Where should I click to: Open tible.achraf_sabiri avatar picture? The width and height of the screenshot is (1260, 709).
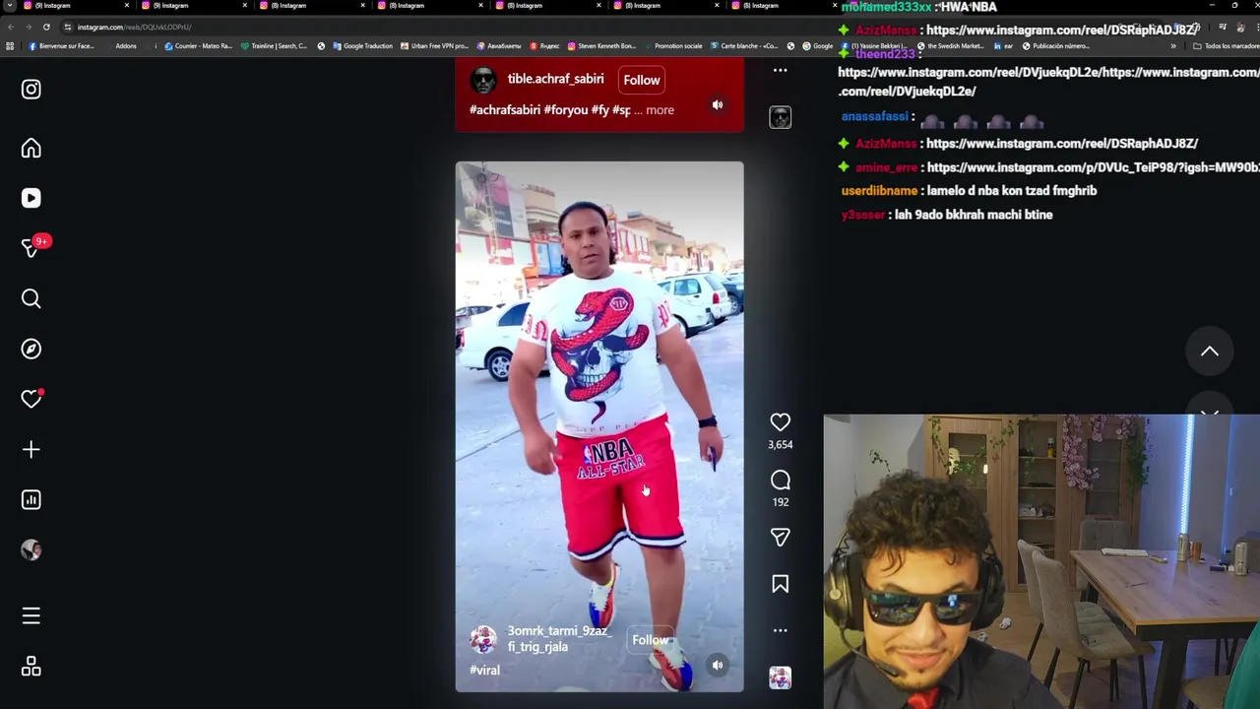(482, 80)
